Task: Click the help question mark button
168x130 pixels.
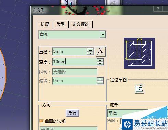Action: tap(158, 9)
